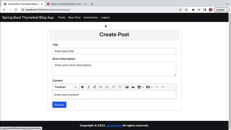This screenshot has height=130, width=231.
Task: Insert media into post content
Action: tap(148, 87)
